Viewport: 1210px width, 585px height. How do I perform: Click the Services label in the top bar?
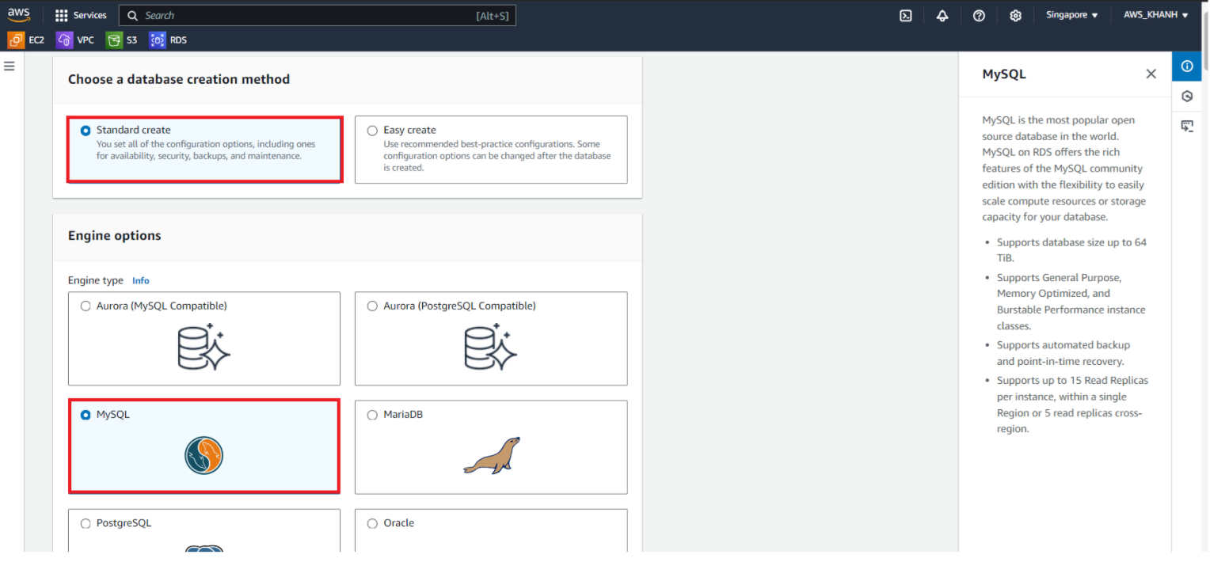pos(89,15)
